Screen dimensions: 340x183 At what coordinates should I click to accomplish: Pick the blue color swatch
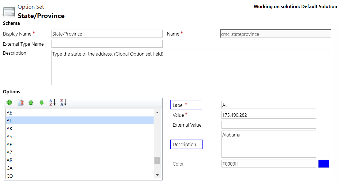click(x=323, y=164)
